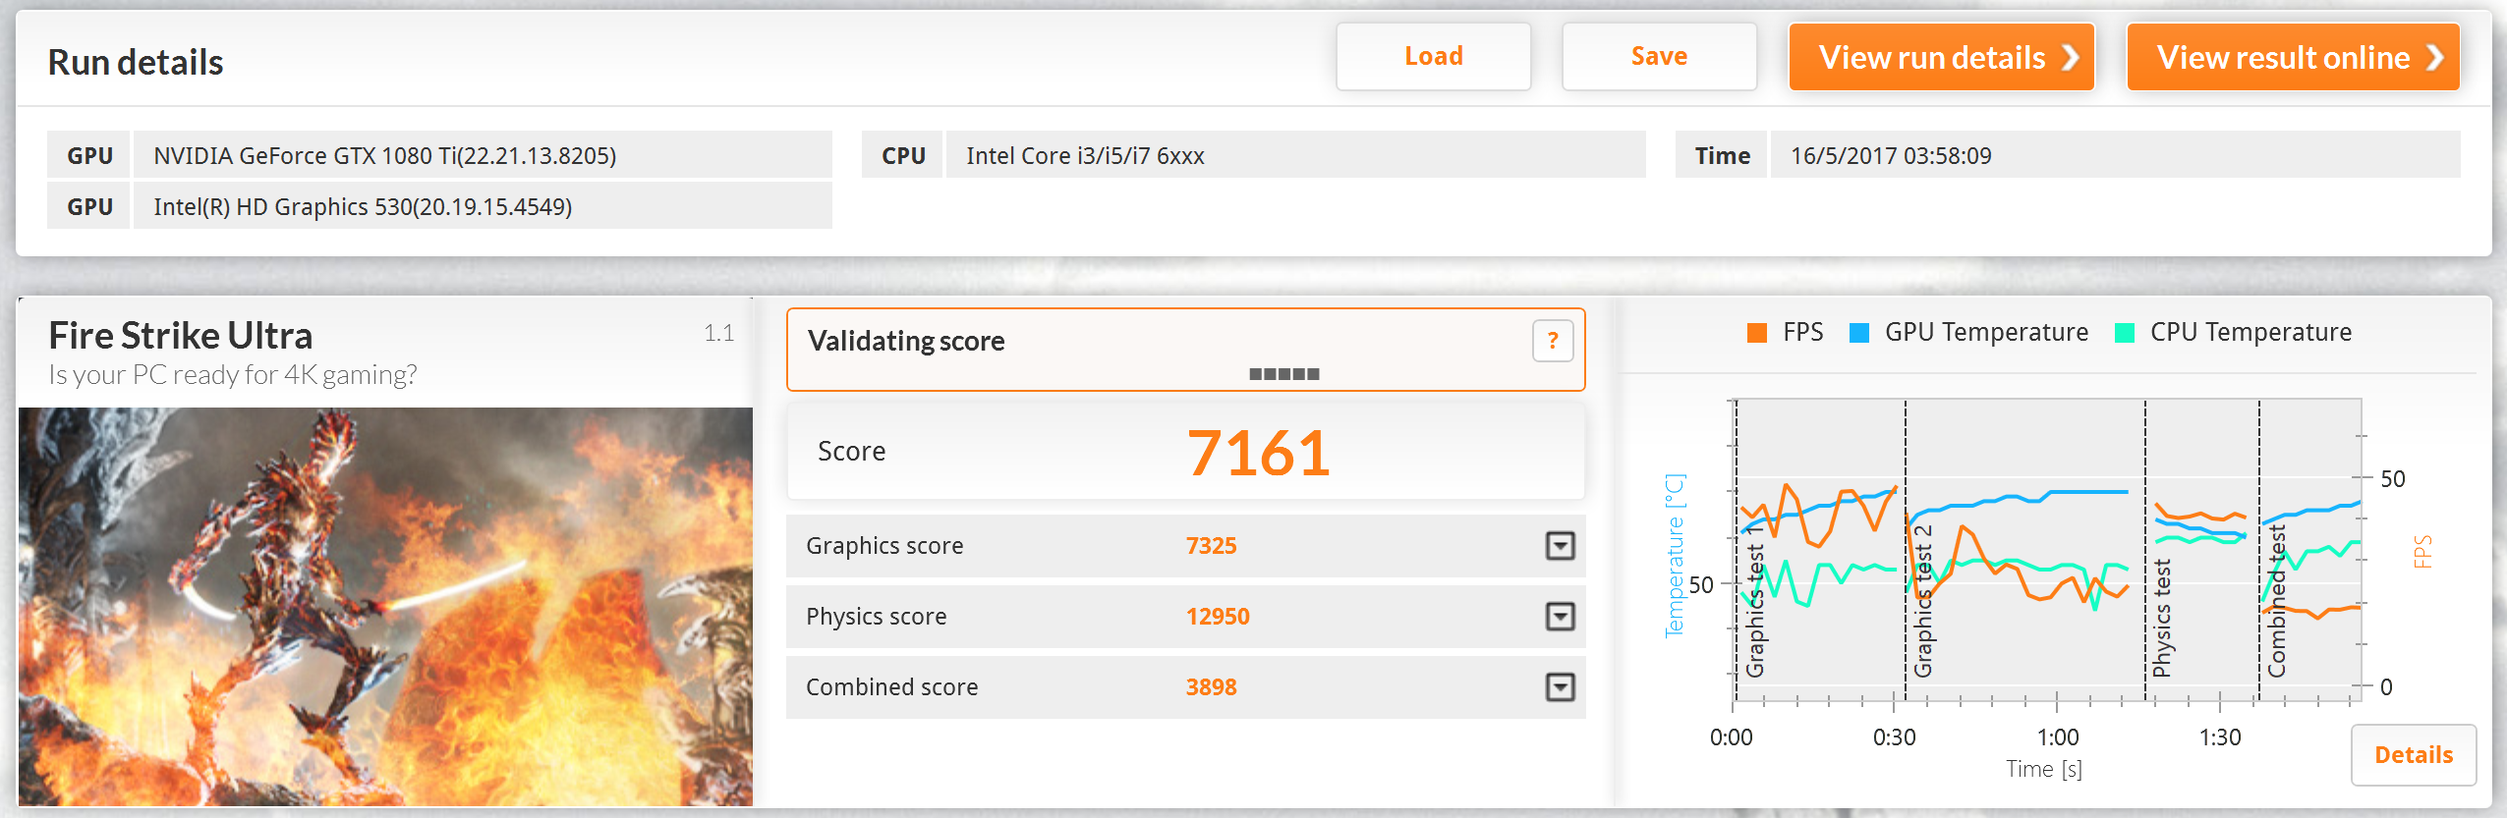The image size is (2507, 818).
Task: Click the 1:00 time axis tick label
Action: 2057,737
